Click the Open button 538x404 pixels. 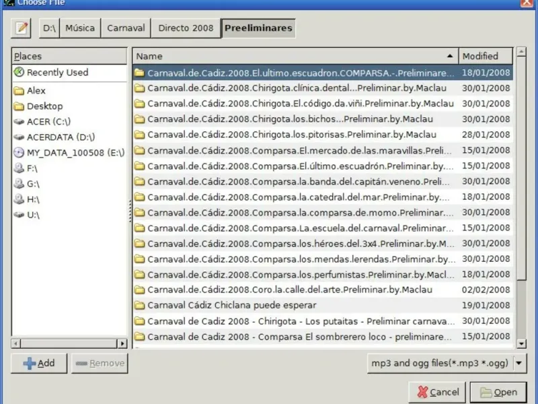(x=498, y=392)
